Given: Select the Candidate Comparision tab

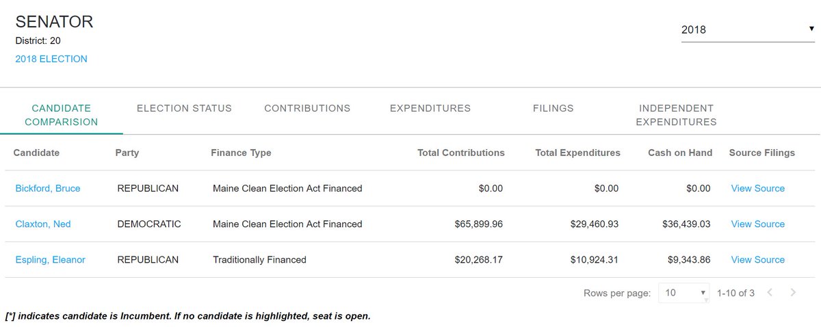Looking at the screenshot, I should point(62,115).
